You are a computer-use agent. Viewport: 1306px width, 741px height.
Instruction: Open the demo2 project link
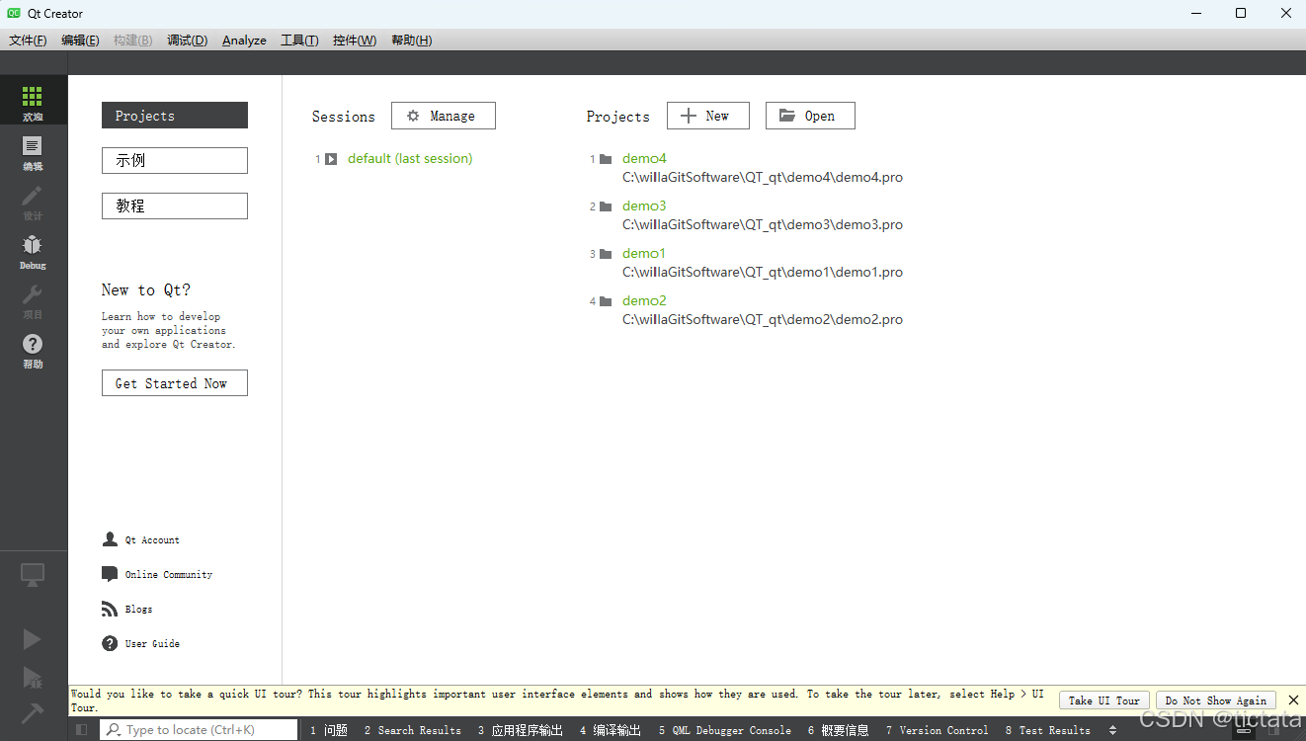pyautogui.click(x=644, y=301)
